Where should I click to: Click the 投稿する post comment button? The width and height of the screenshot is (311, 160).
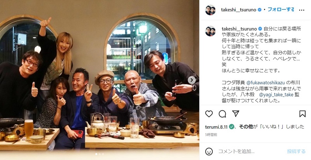tap(296, 151)
